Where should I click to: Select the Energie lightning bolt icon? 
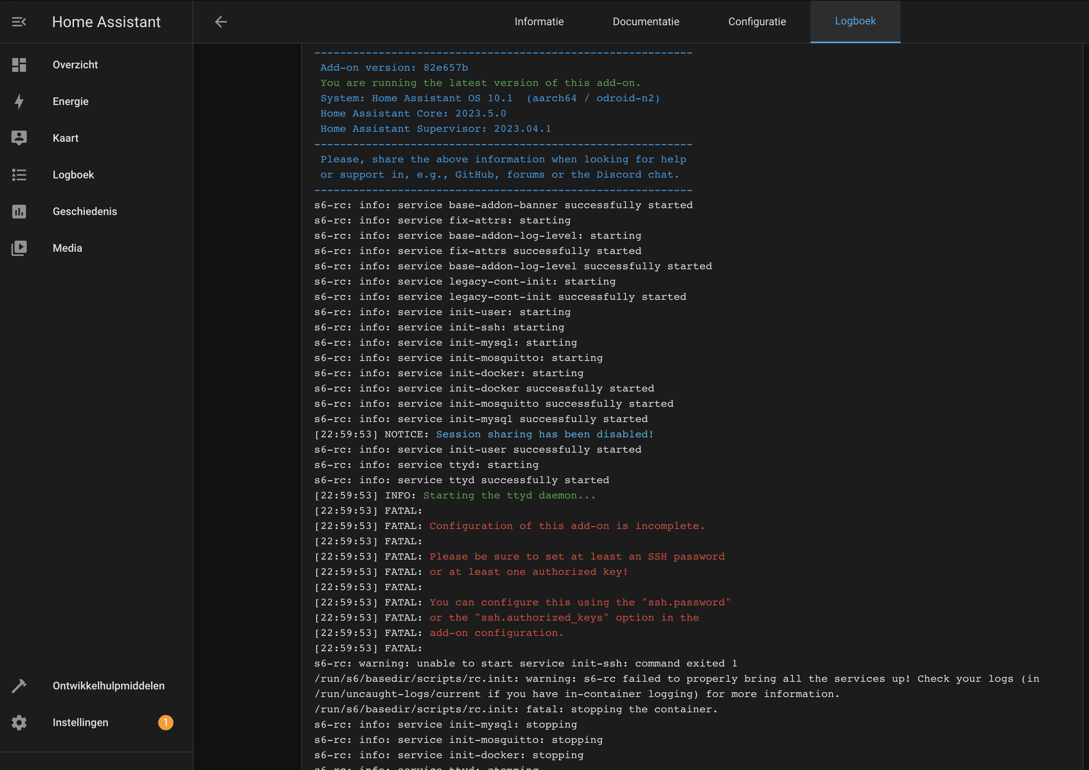(x=19, y=101)
